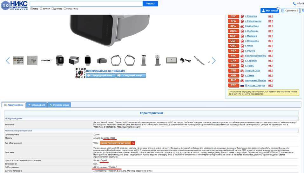
Task: Open Теплый Стан store link
Action: click(253, 70)
